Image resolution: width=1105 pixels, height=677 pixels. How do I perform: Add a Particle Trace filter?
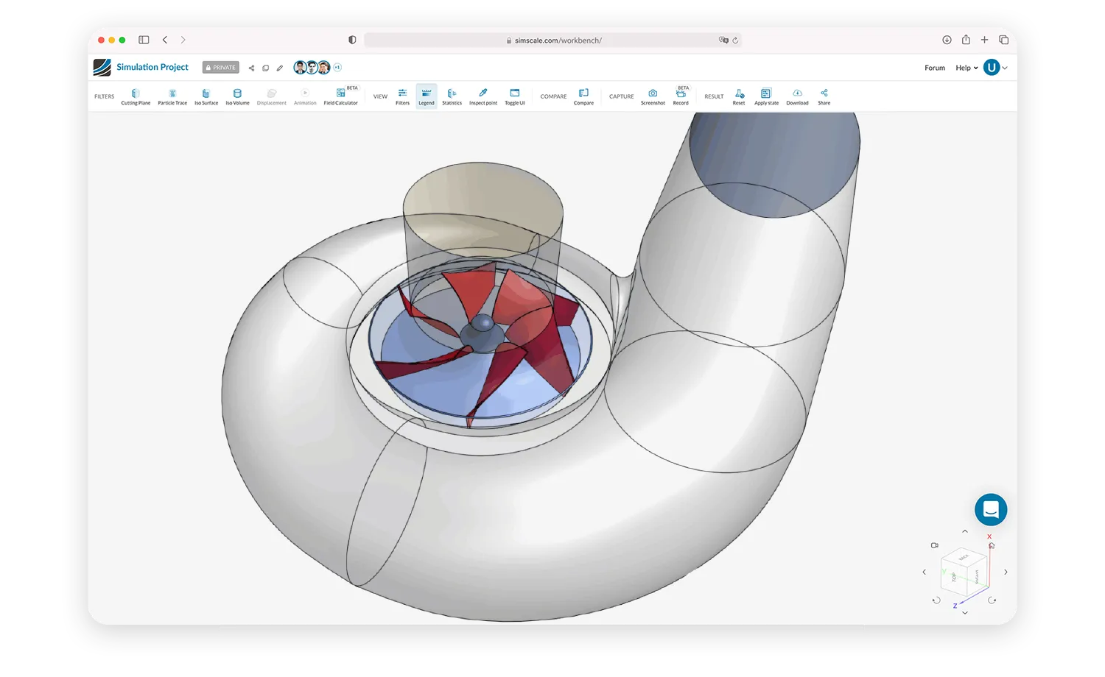(x=172, y=96)
